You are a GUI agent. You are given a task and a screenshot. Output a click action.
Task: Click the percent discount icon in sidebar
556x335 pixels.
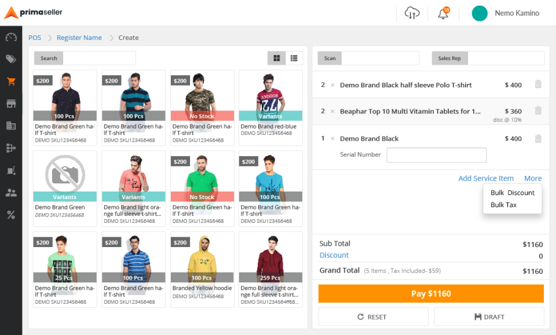tap(11, 215)
